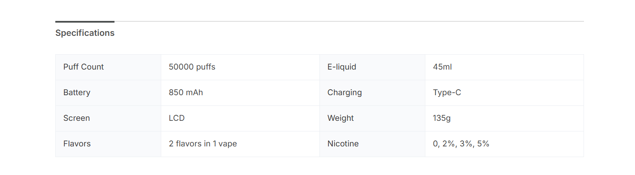Select the LCD value cell
This screenshot has height=175, width=635.
click(177, 118)
